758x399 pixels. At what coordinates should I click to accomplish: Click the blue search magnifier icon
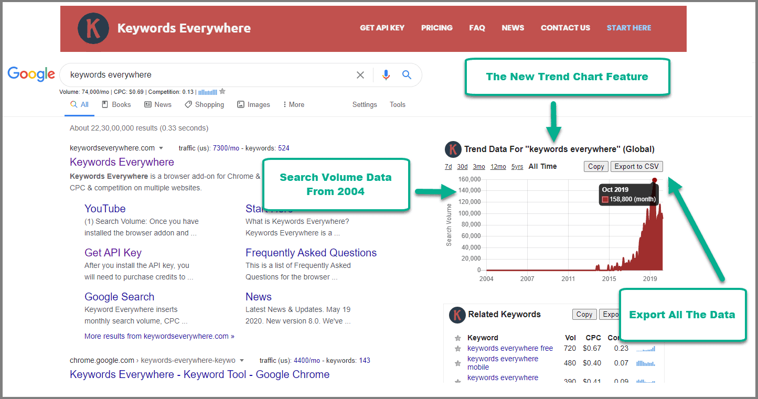click(407, 75)
